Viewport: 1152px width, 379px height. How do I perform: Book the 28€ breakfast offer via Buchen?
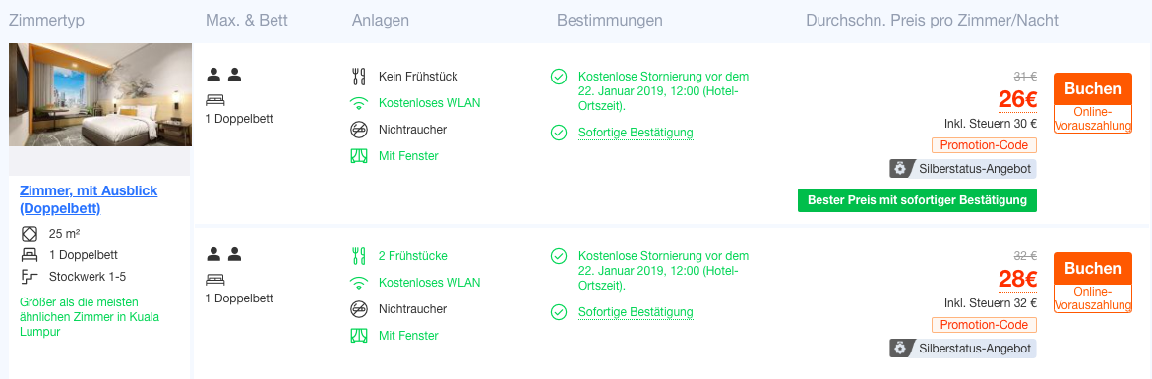click(1093, 268)
